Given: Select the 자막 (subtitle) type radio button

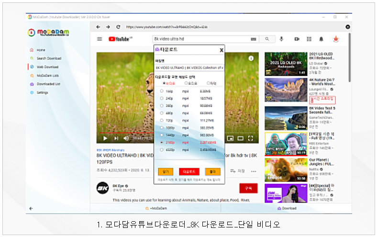Looking at the screenshot, I should (208, 83).
